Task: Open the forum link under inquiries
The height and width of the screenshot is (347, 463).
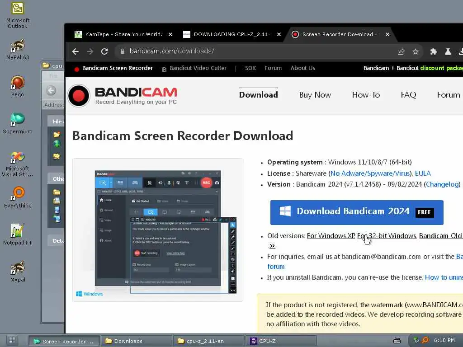Action: point(276,267)
